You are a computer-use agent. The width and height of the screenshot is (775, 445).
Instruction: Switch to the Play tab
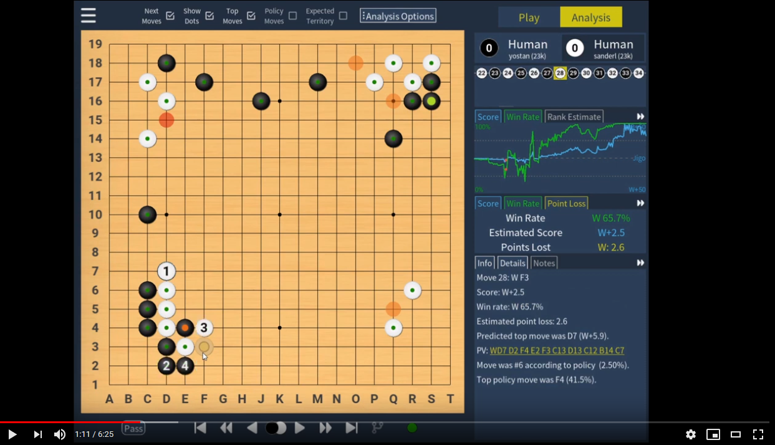coord(529,17)
